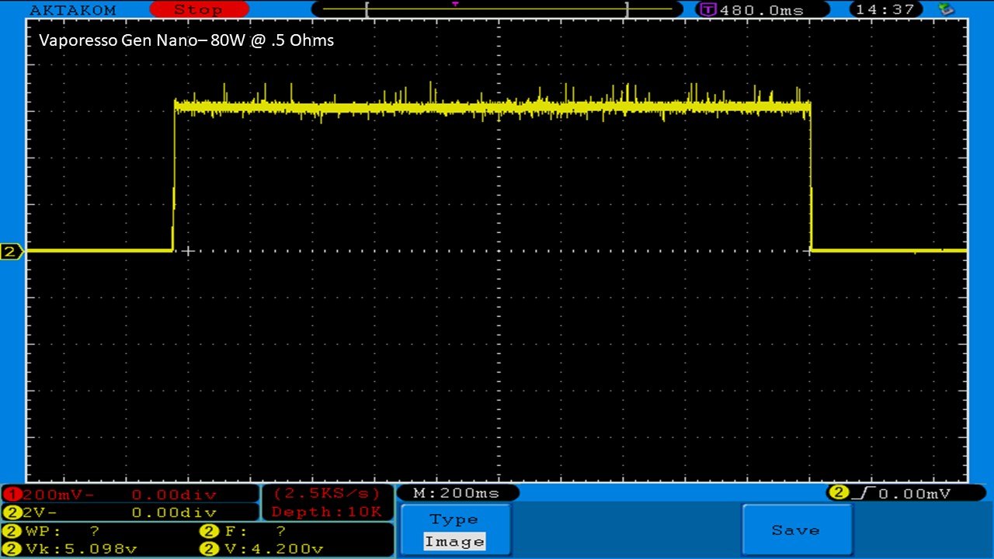Click the USB connection icon at top right
Screen dimensions: 994x559
click(x=946, y=9)
